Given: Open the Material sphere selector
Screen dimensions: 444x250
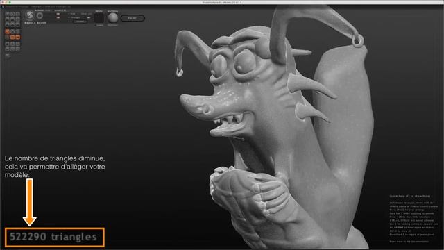Looking at the screenshot, I should (x=112, y=17).
